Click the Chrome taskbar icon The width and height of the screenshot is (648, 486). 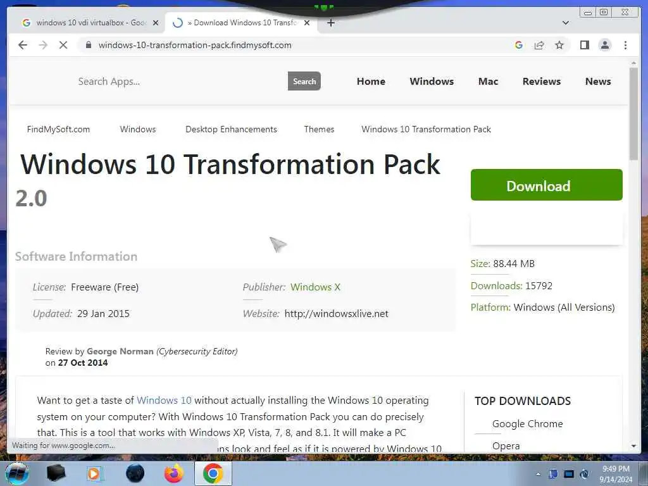pos(213,473)
